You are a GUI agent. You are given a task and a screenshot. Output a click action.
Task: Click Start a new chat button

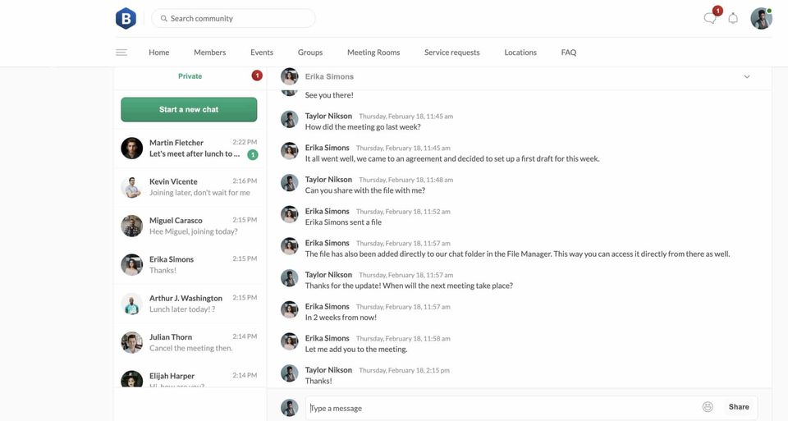point(189,109)
